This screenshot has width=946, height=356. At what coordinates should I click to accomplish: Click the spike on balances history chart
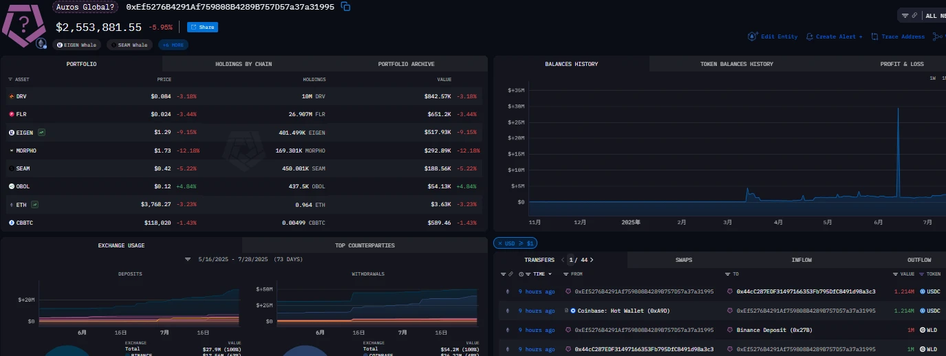898,110
